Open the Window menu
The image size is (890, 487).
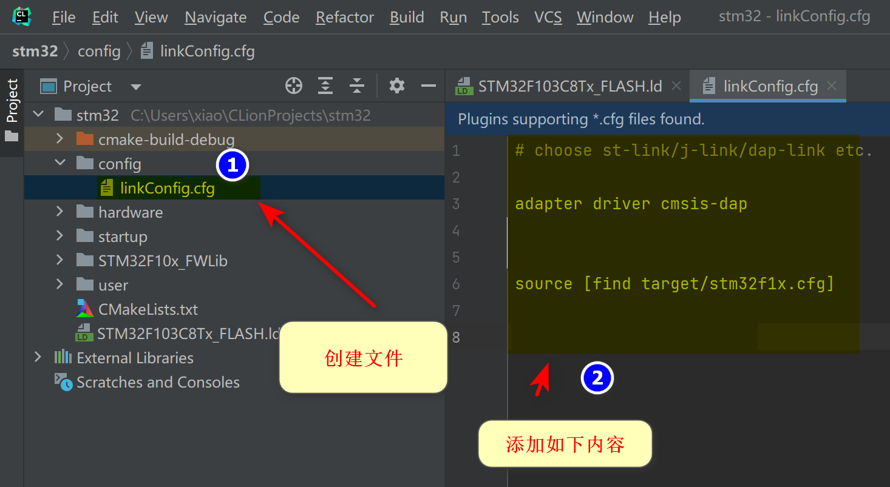[x=605, y=17]
